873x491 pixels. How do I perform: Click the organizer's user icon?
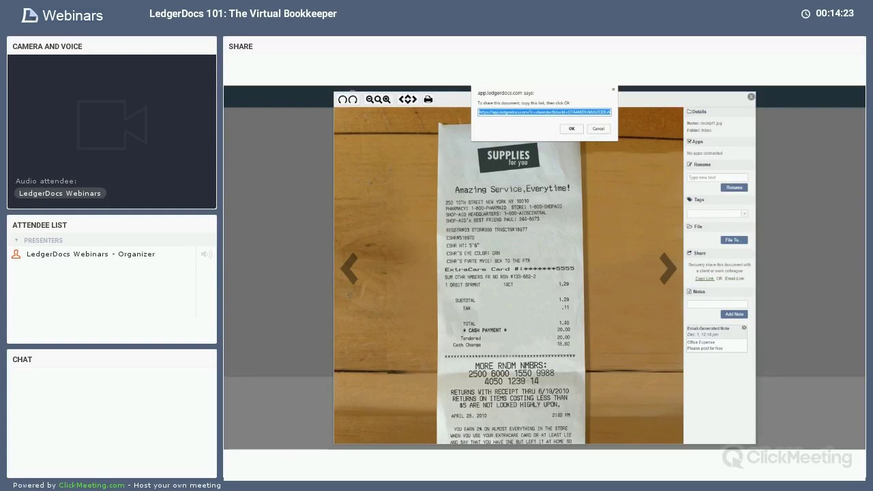point(16,254)
